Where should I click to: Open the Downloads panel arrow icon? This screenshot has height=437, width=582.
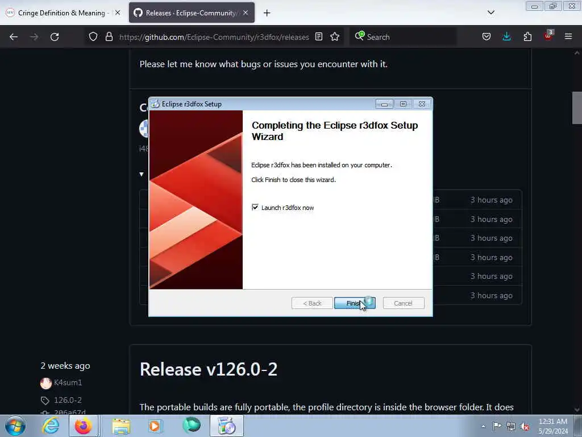coord(506,37)
